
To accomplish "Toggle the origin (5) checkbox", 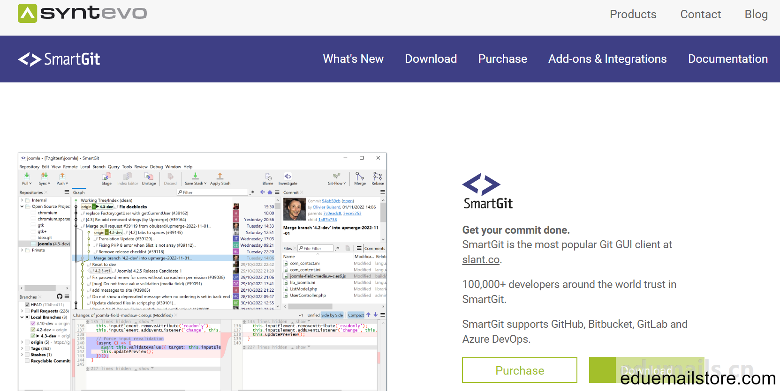I will (x=28, y=342).
